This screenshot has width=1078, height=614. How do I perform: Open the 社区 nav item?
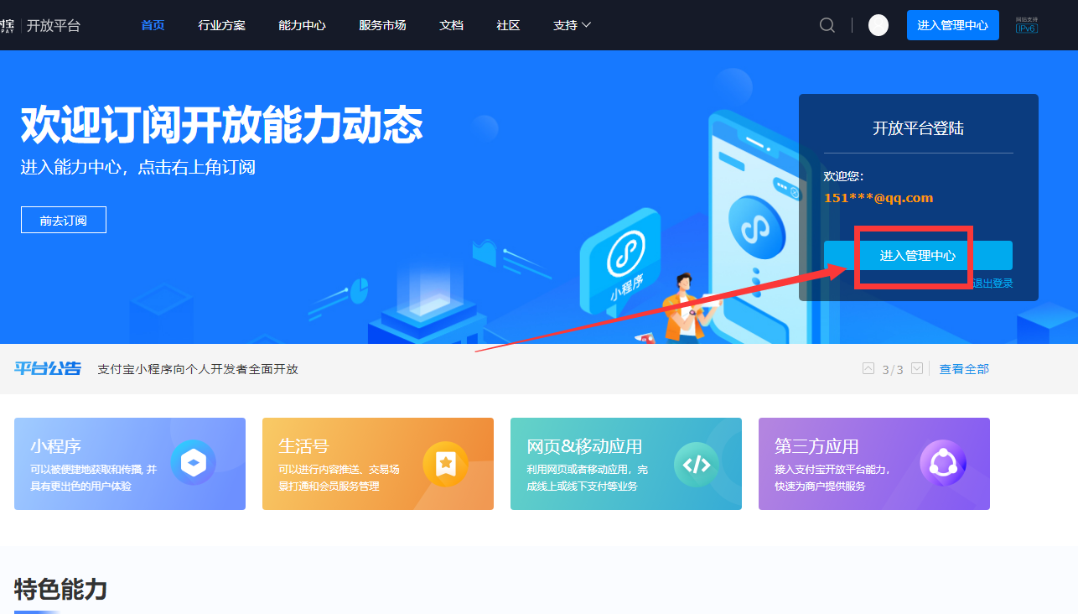(x=509, y=25)
